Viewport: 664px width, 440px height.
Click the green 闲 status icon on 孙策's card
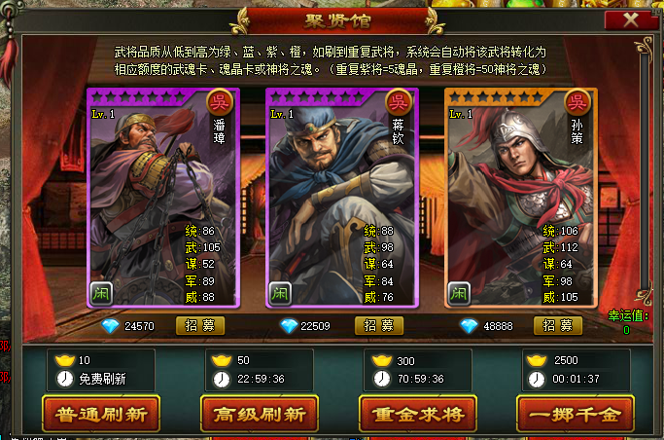(459, 293)
